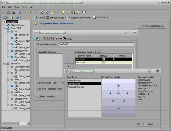Click the Samba_Disk resource icon under DiskReservation
Screen dimensions: 171x131
tap(16, 70)
